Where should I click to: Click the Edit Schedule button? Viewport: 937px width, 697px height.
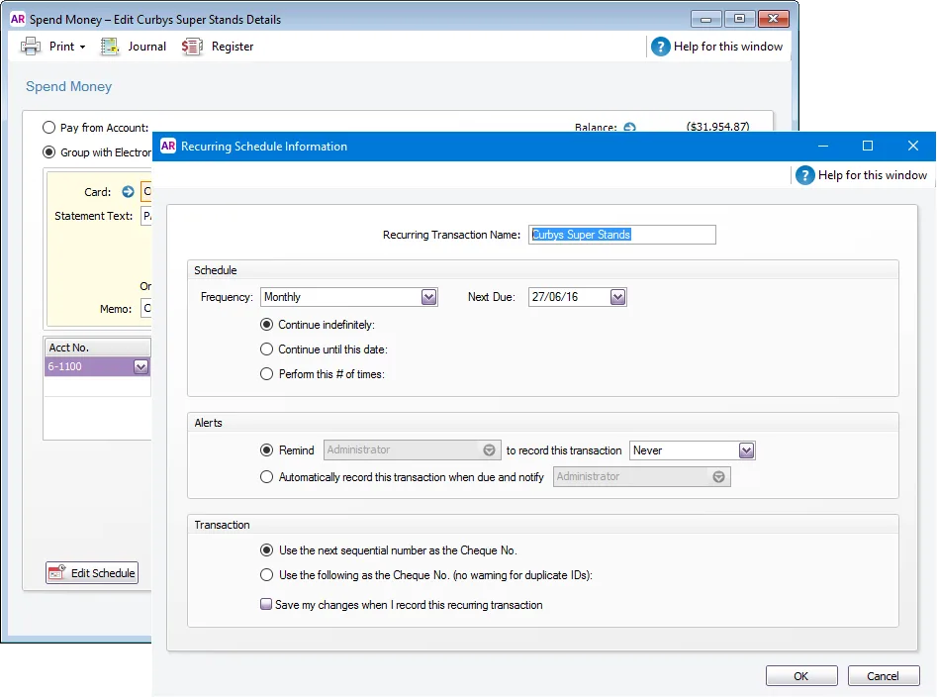click(92, 572)
